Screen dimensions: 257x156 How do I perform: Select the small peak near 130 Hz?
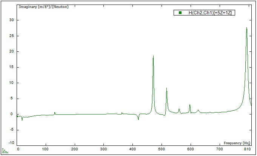tap(55, 112)
